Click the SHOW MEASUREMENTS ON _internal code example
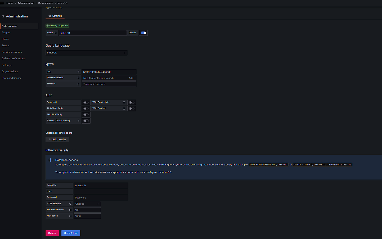The width and height of the screenshot is (382, 239). [x=269, y=165]
